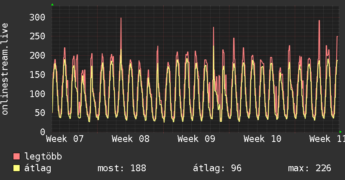Click the 0 value at the y-axis origin

42,132
